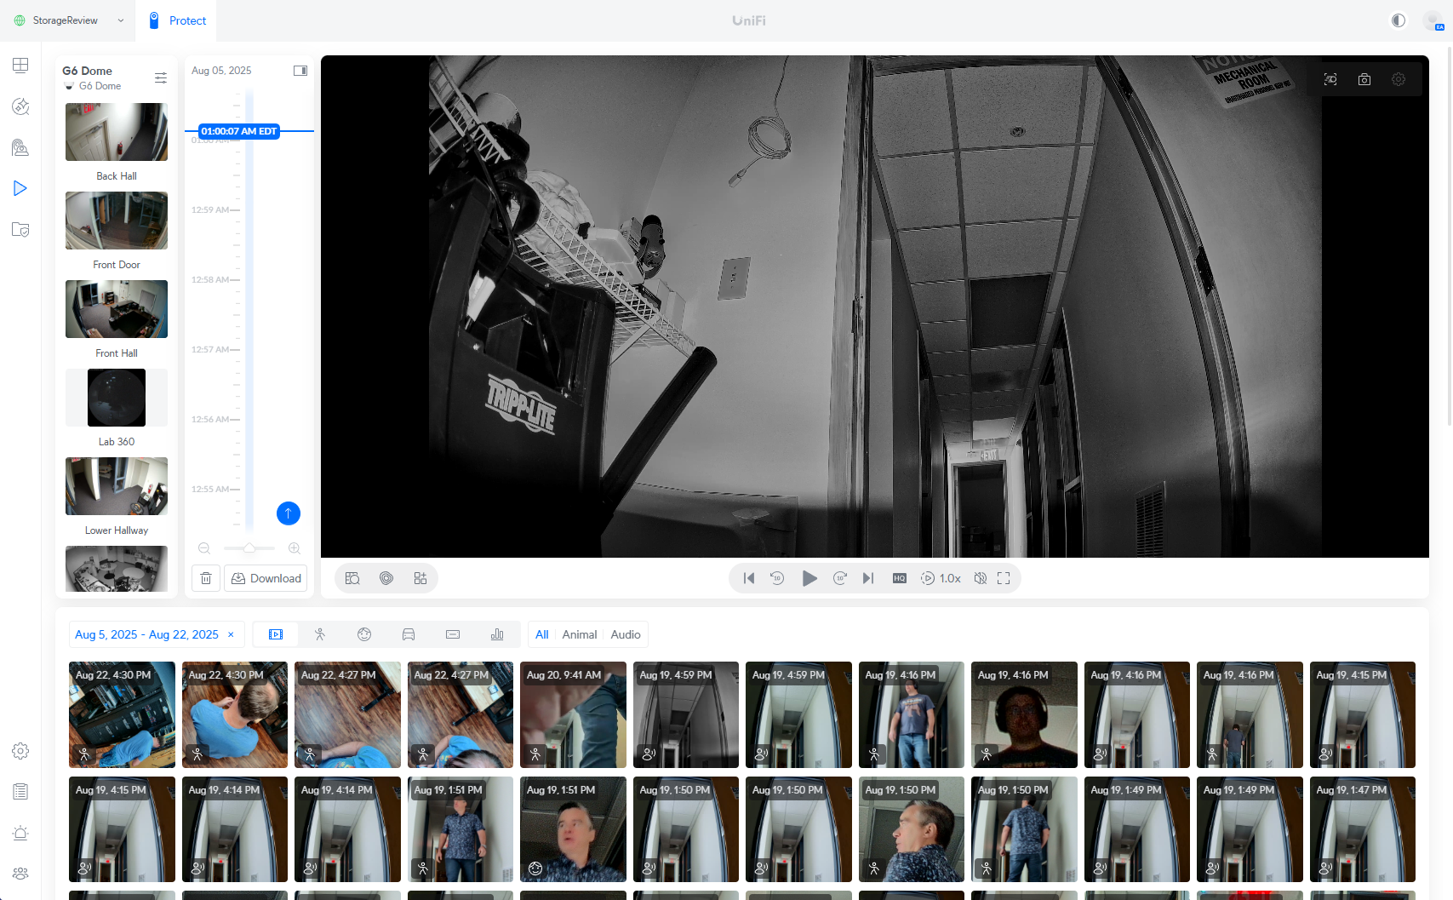This screenshot has height=900, width=1453.
Task: Toggle the timeline side panel icon
Action: [300, 71]
